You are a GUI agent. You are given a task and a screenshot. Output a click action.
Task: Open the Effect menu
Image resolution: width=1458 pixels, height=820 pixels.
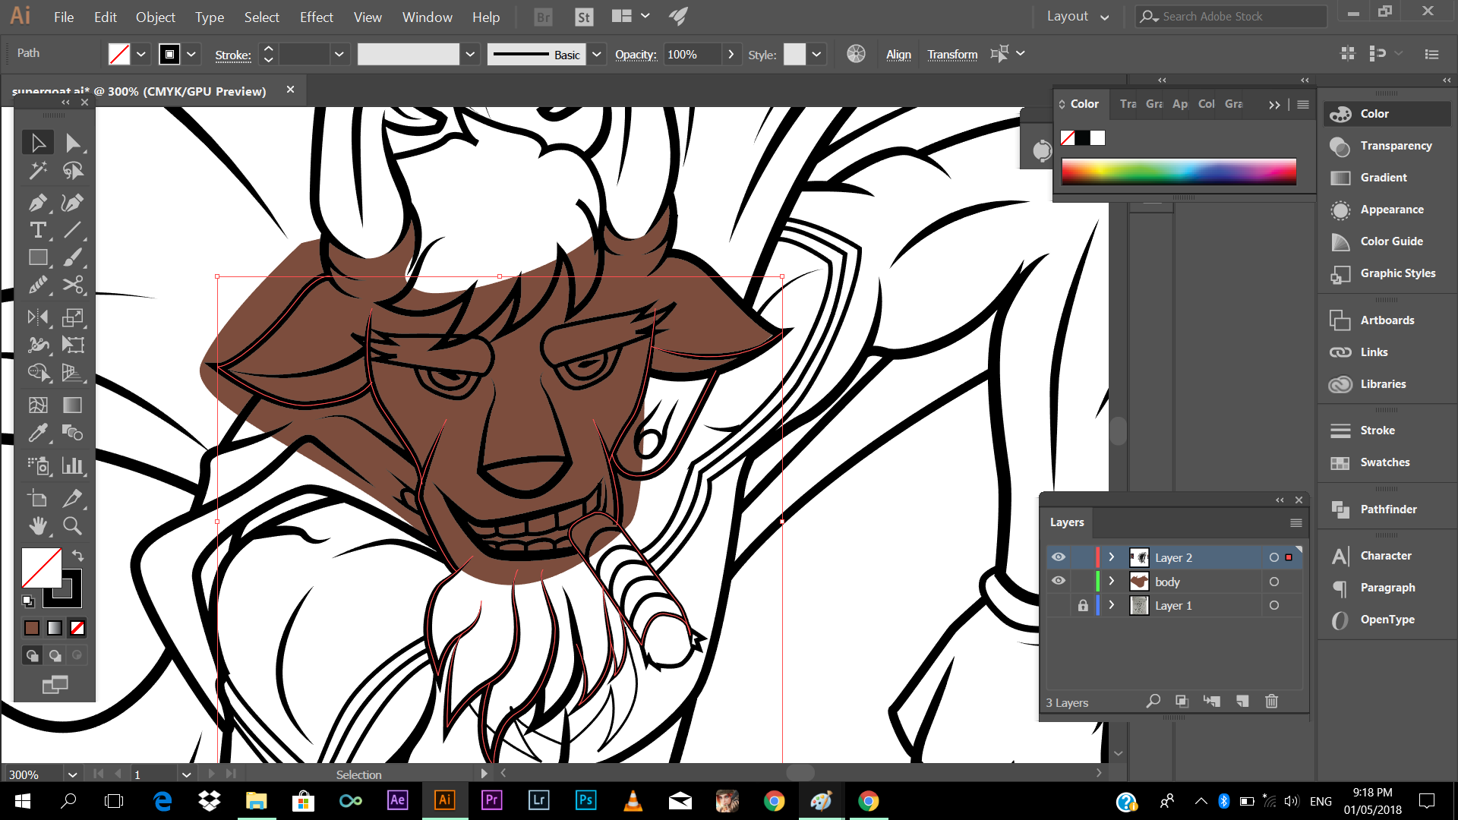click(316, 17)
